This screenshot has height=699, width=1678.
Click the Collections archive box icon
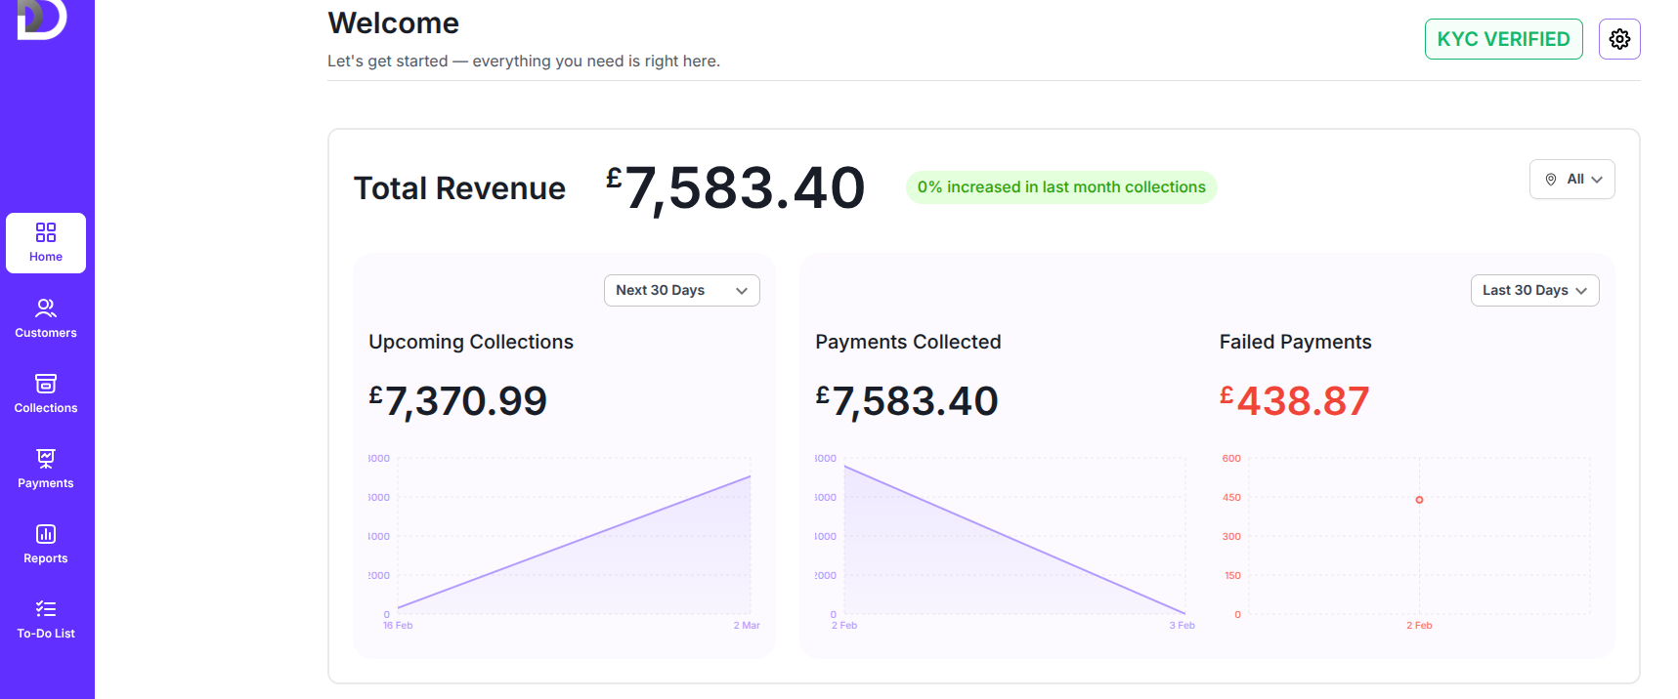pyautogui.click(x=46, y=384)
